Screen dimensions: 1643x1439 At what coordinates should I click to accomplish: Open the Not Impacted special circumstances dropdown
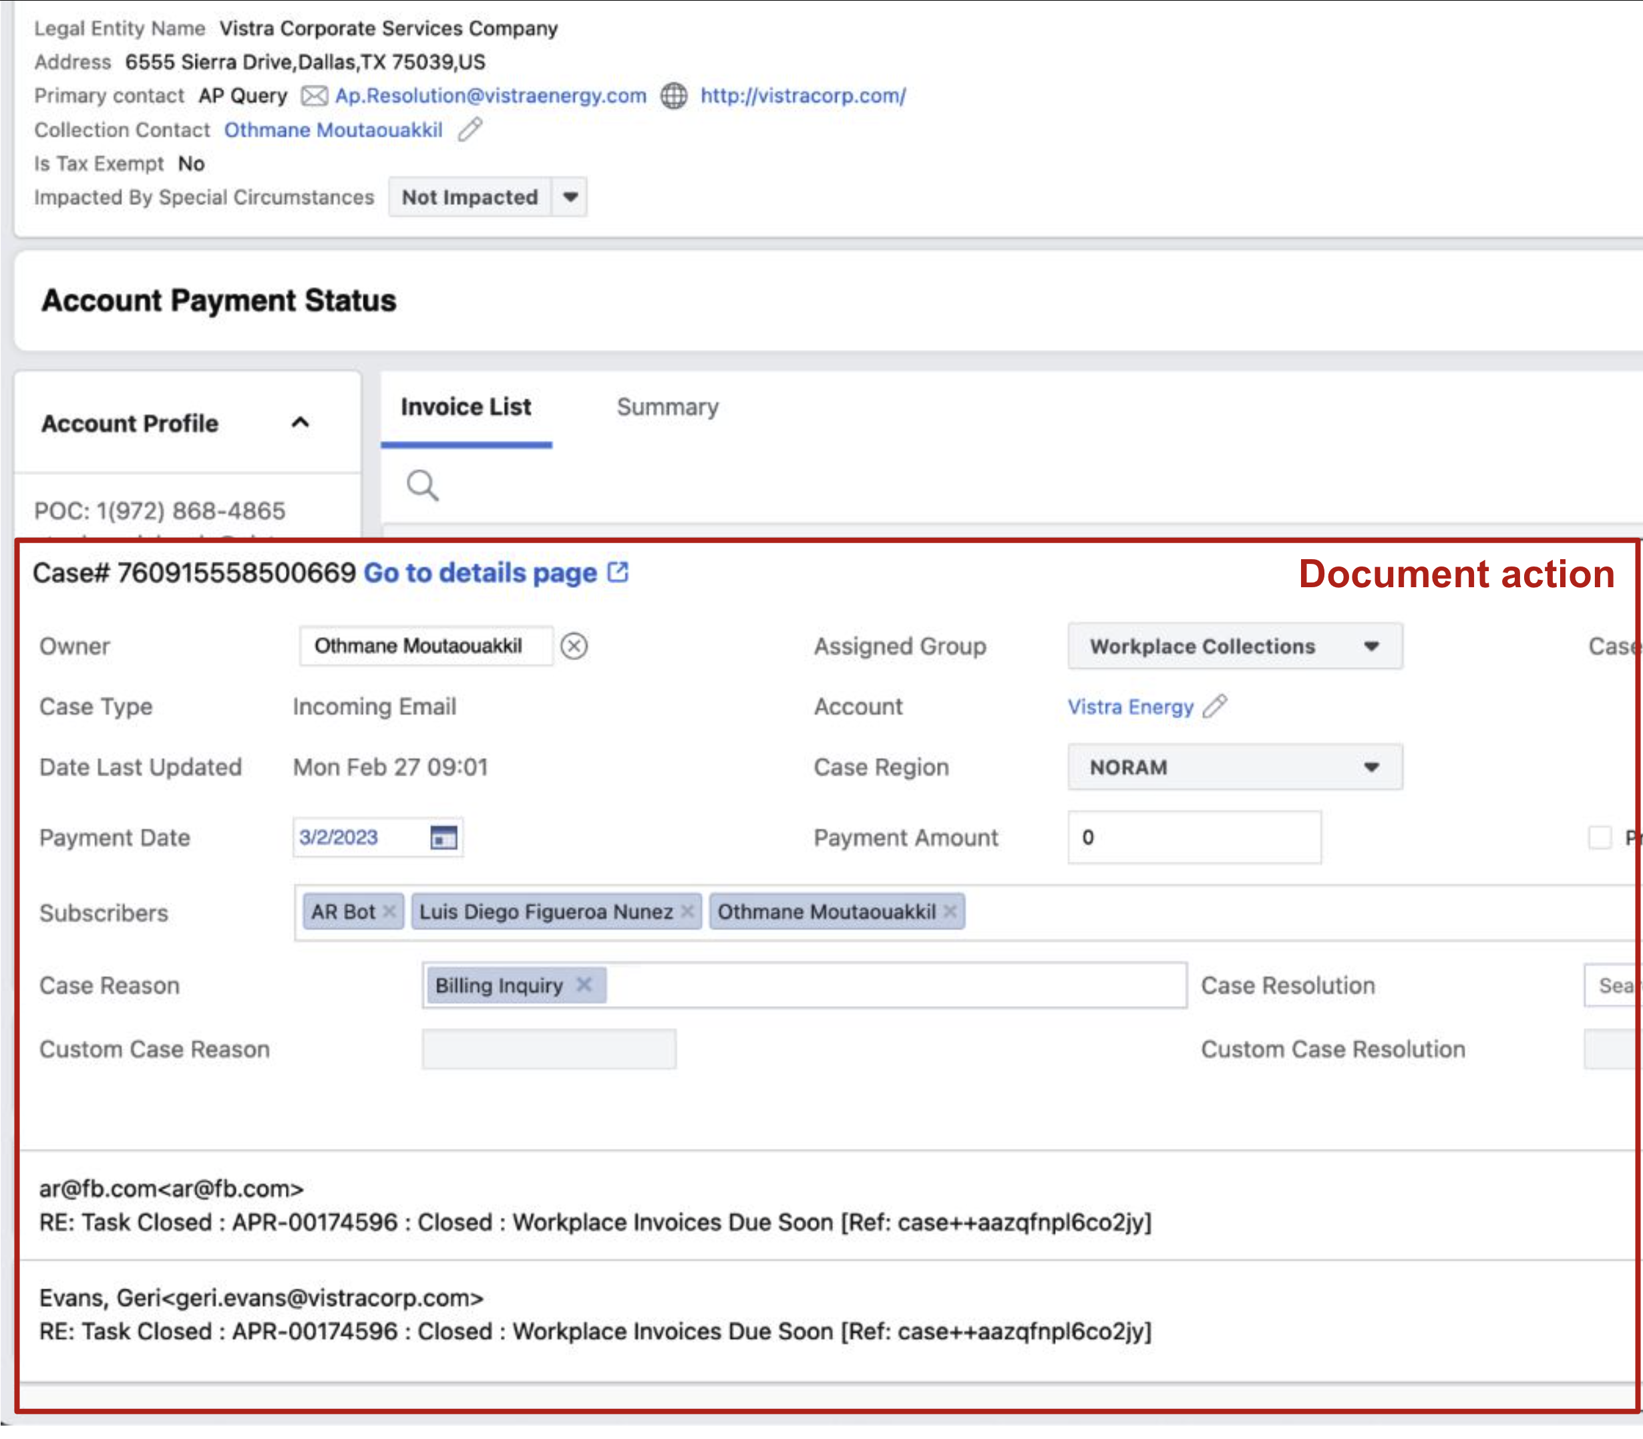(570, 196)
